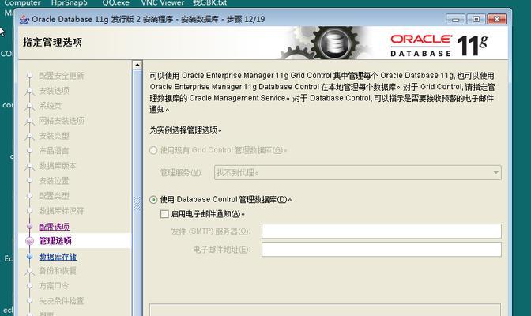Click the 数据库标识符 step text
Image resolution: width=531 pixels, height=316 pixels.
tap(62, 211)
